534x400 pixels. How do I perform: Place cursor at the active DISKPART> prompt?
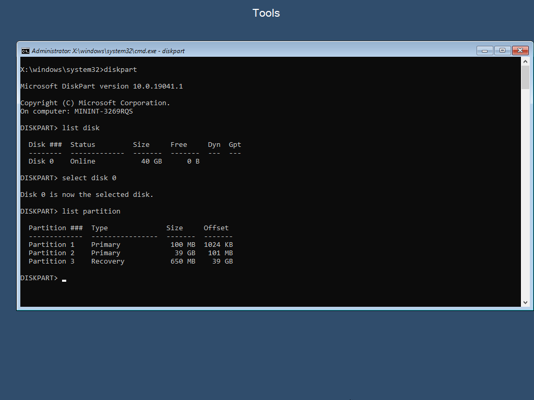(x=39, y=278)
